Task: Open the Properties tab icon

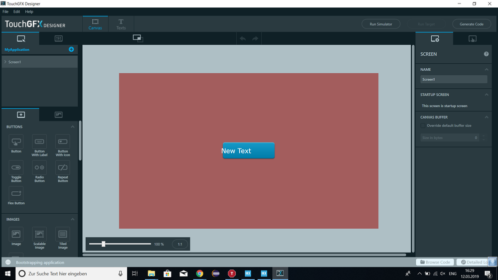Action: coord(435,39)
